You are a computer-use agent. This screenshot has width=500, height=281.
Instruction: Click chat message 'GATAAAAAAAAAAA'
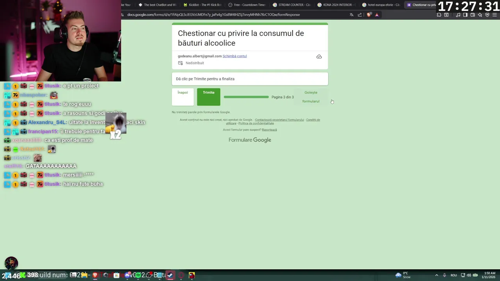click(x=51, y=166)
